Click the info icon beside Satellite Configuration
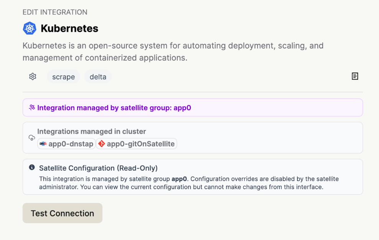This screenshot has height=240, width=379. (32, 167)
